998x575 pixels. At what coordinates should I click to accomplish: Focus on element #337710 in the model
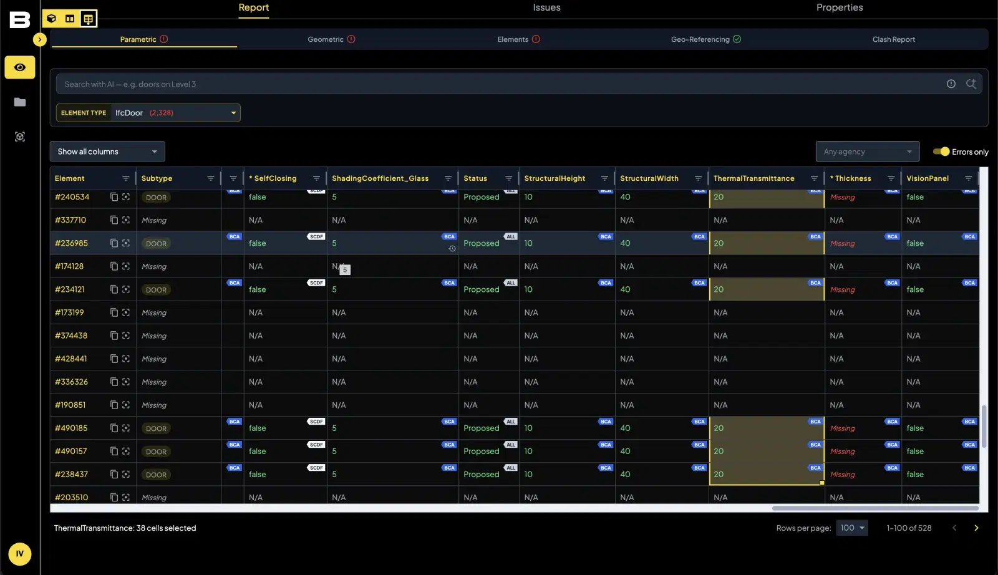coord(126,220)
